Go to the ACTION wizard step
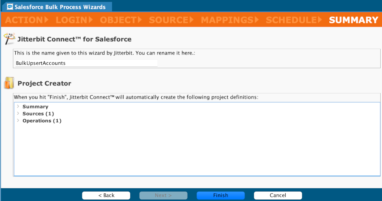The width and height of the screenshot is (382, 201). 24,20
